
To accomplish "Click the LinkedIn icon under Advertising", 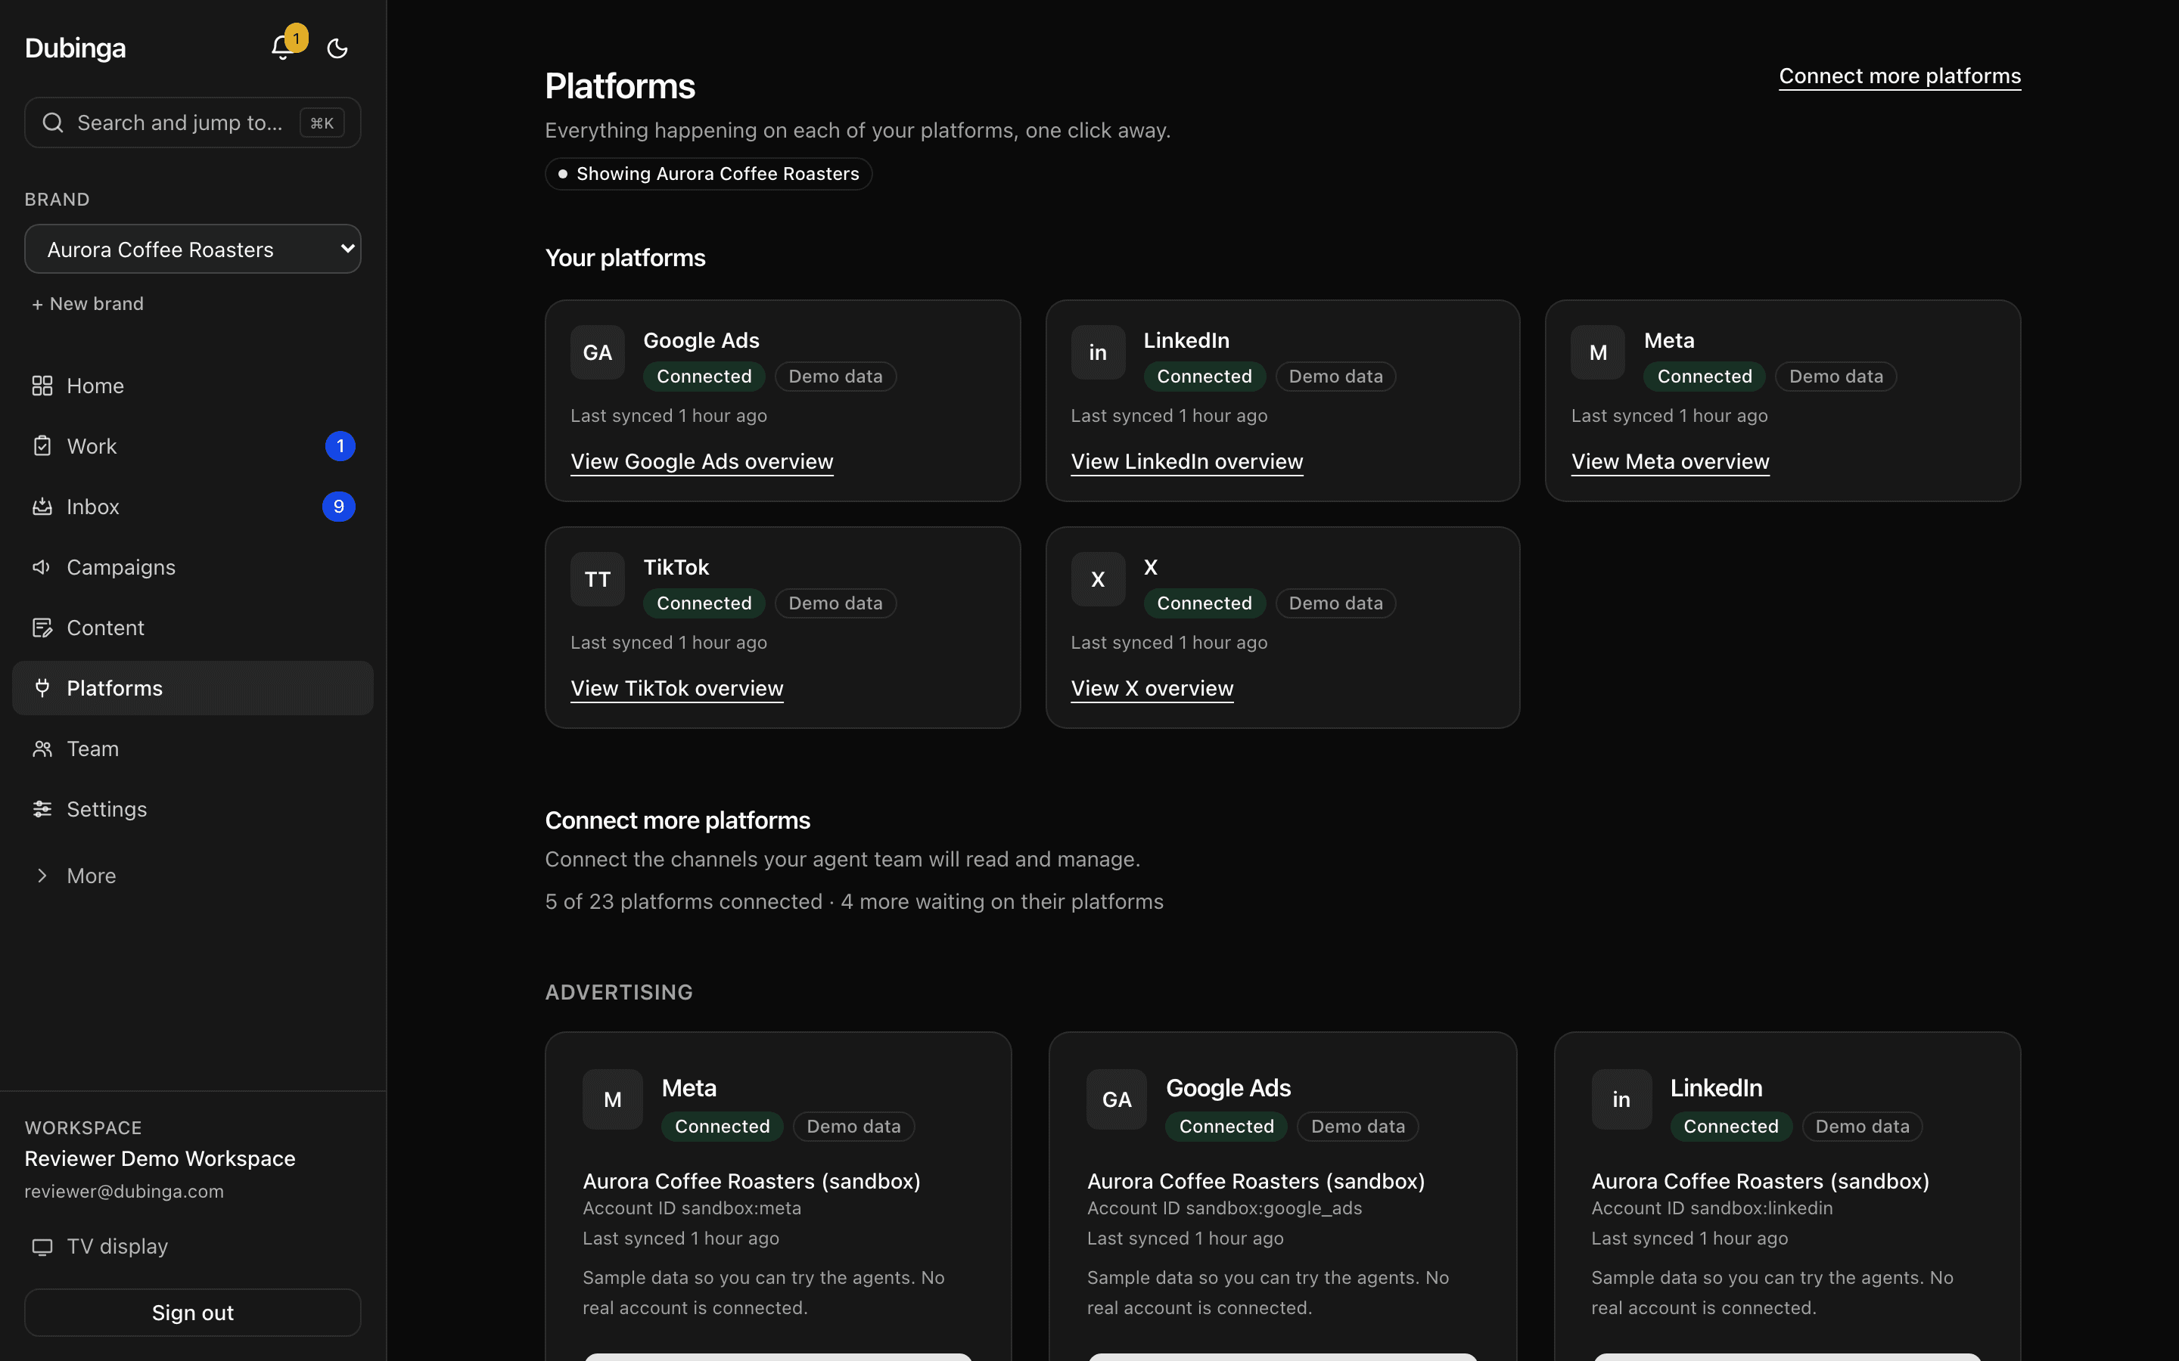I will (x=1621, y=1099).
